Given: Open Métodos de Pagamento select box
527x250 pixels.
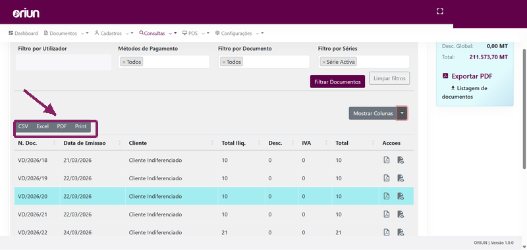Looking at the screenshot, I should point(163,62).
